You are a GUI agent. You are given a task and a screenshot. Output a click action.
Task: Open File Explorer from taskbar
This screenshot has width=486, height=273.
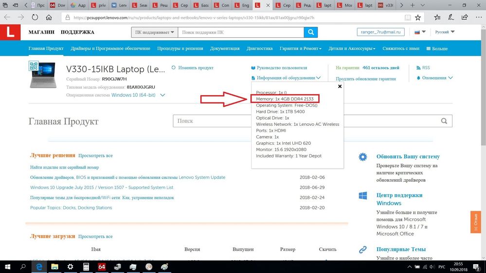click(x=54, y=267)
